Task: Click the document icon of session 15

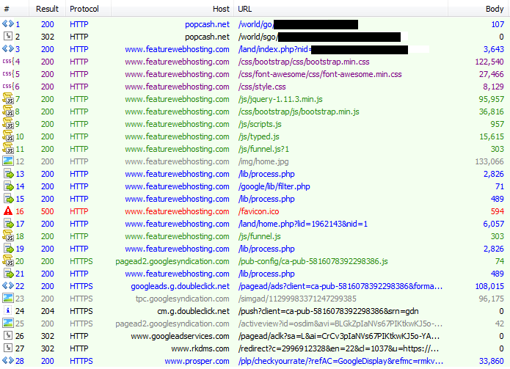Action: (9, 199)
